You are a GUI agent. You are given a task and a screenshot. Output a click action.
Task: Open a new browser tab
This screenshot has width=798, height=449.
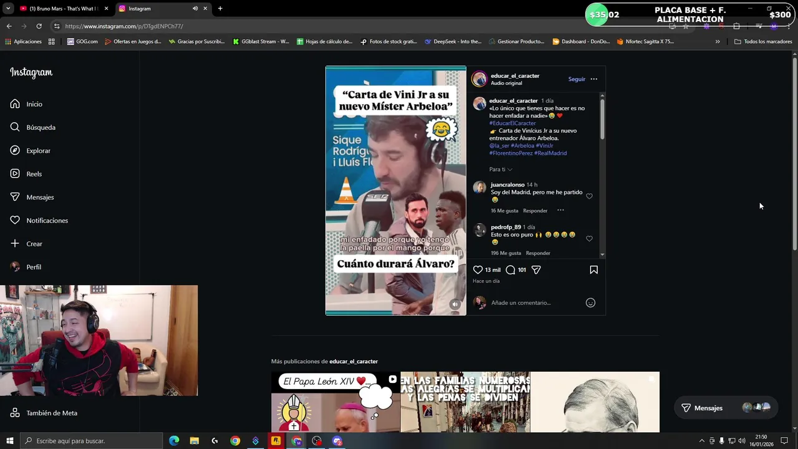[x=220, y=9]
